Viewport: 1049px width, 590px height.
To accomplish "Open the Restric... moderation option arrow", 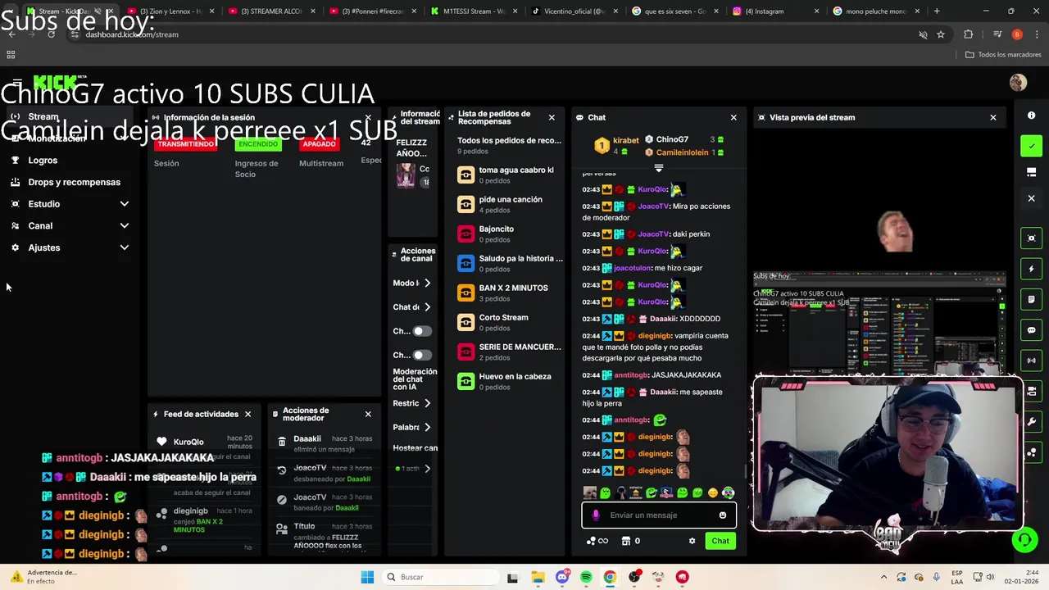I will coord(427,403).
